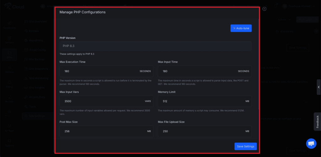Image resolution: width=321 pixels, height=157 pixels.
Task: Open Domain in the site menu
Action: [x=34, y=31]
